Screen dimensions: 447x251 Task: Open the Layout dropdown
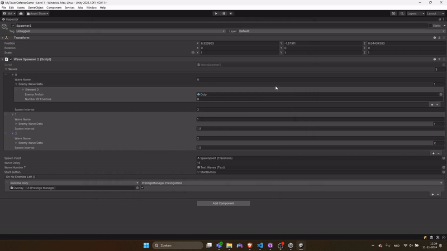pos(435,13)
